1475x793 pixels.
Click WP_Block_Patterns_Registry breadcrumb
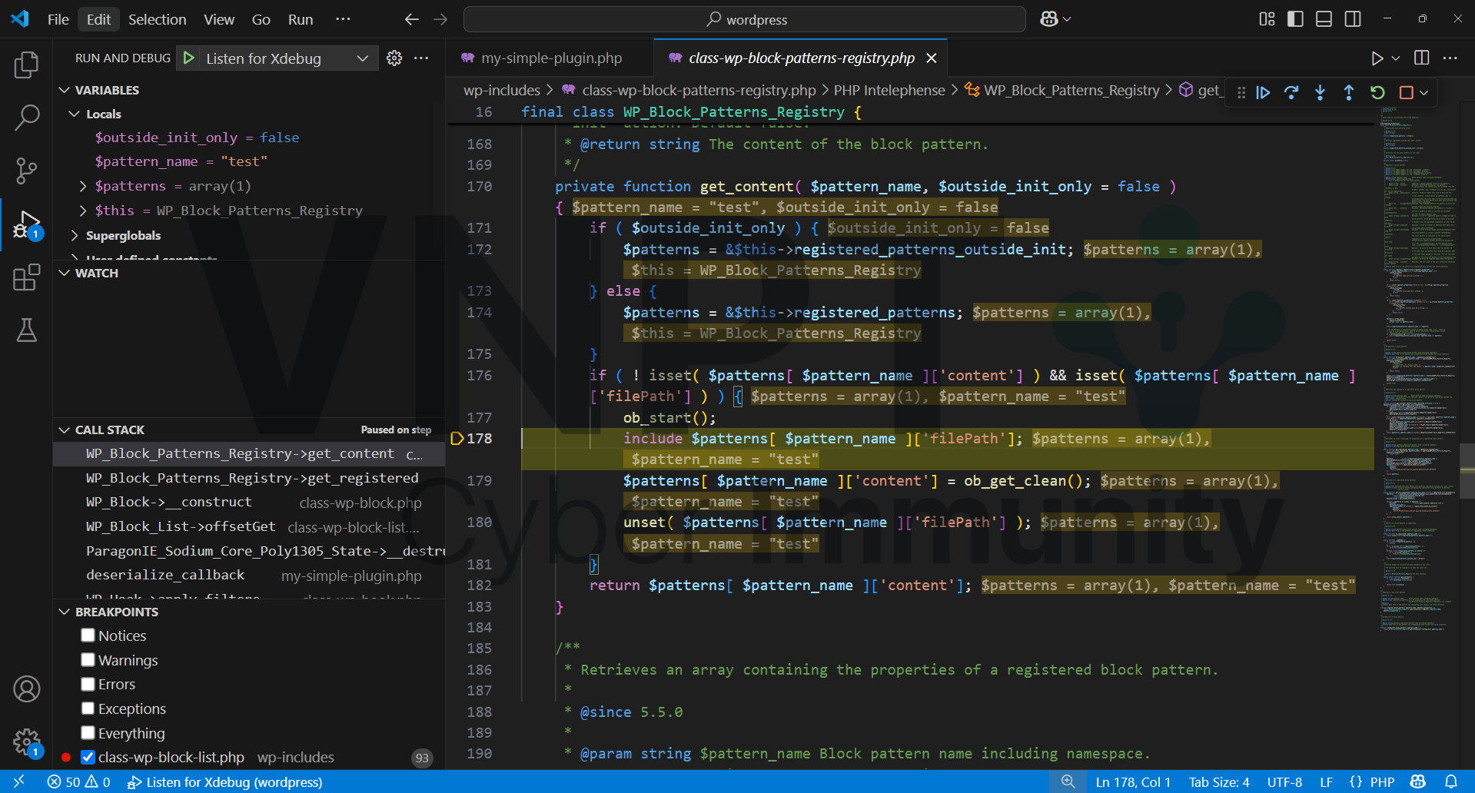pyautogui.click(x=1071, y=91)
